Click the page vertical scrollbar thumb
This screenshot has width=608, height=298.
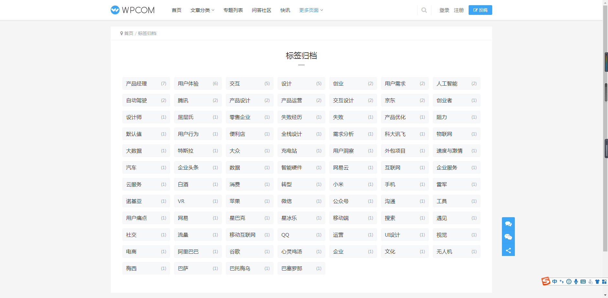[605, 128]
